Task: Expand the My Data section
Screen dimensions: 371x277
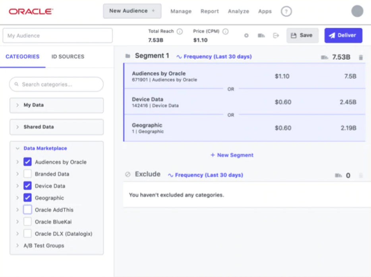Action: (56, 105)
